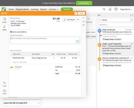Viewport: 134px width, 108px height.
Task: Click the Tax $0.00 amount
Action: click(78, 70)
